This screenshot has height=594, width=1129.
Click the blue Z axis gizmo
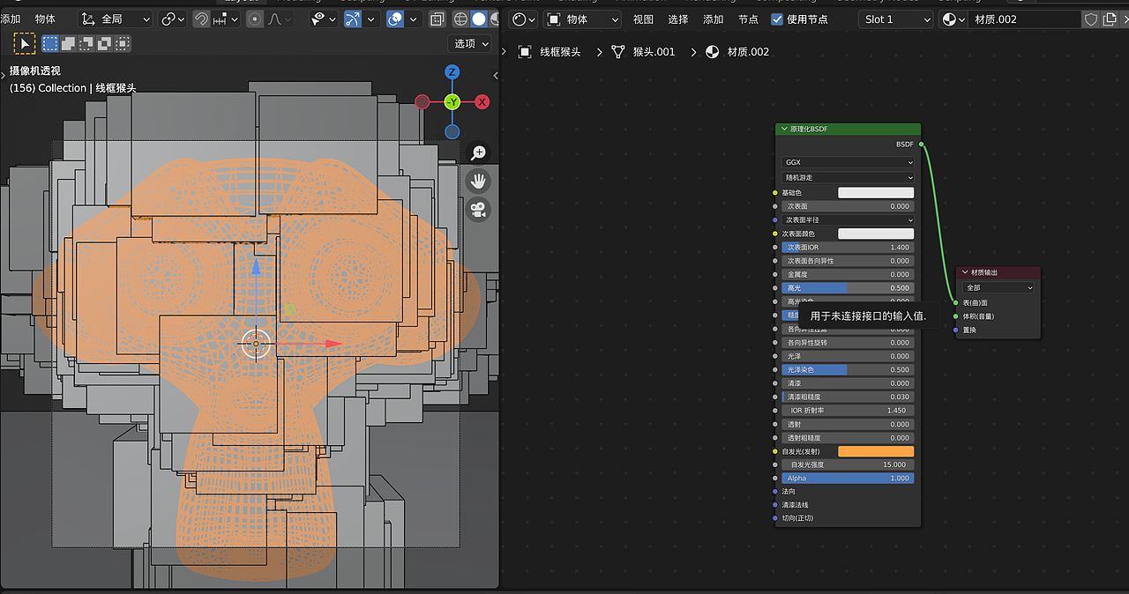[452, 72]
